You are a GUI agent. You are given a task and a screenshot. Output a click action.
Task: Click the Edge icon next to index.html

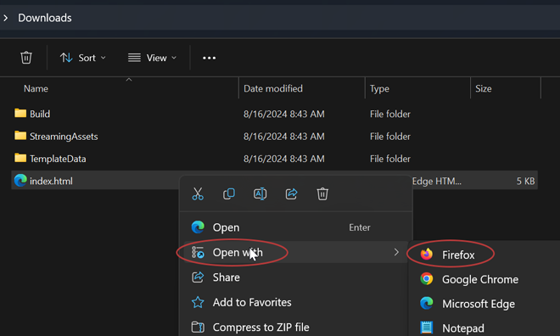(x=20, y=181)
